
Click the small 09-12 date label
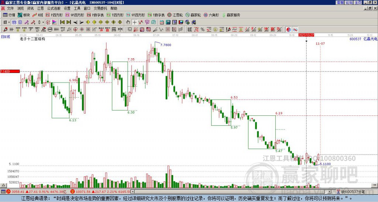[x=253, y=35]
